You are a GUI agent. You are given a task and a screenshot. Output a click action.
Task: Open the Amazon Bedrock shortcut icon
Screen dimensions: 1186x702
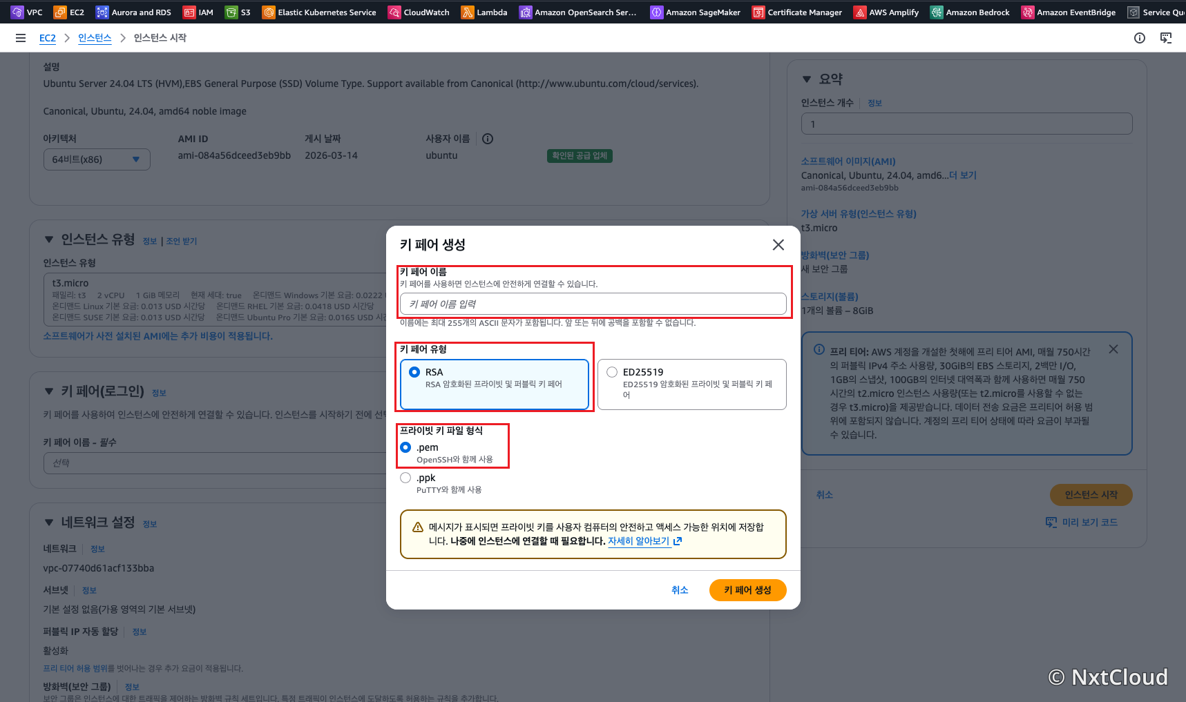(937, 12)
